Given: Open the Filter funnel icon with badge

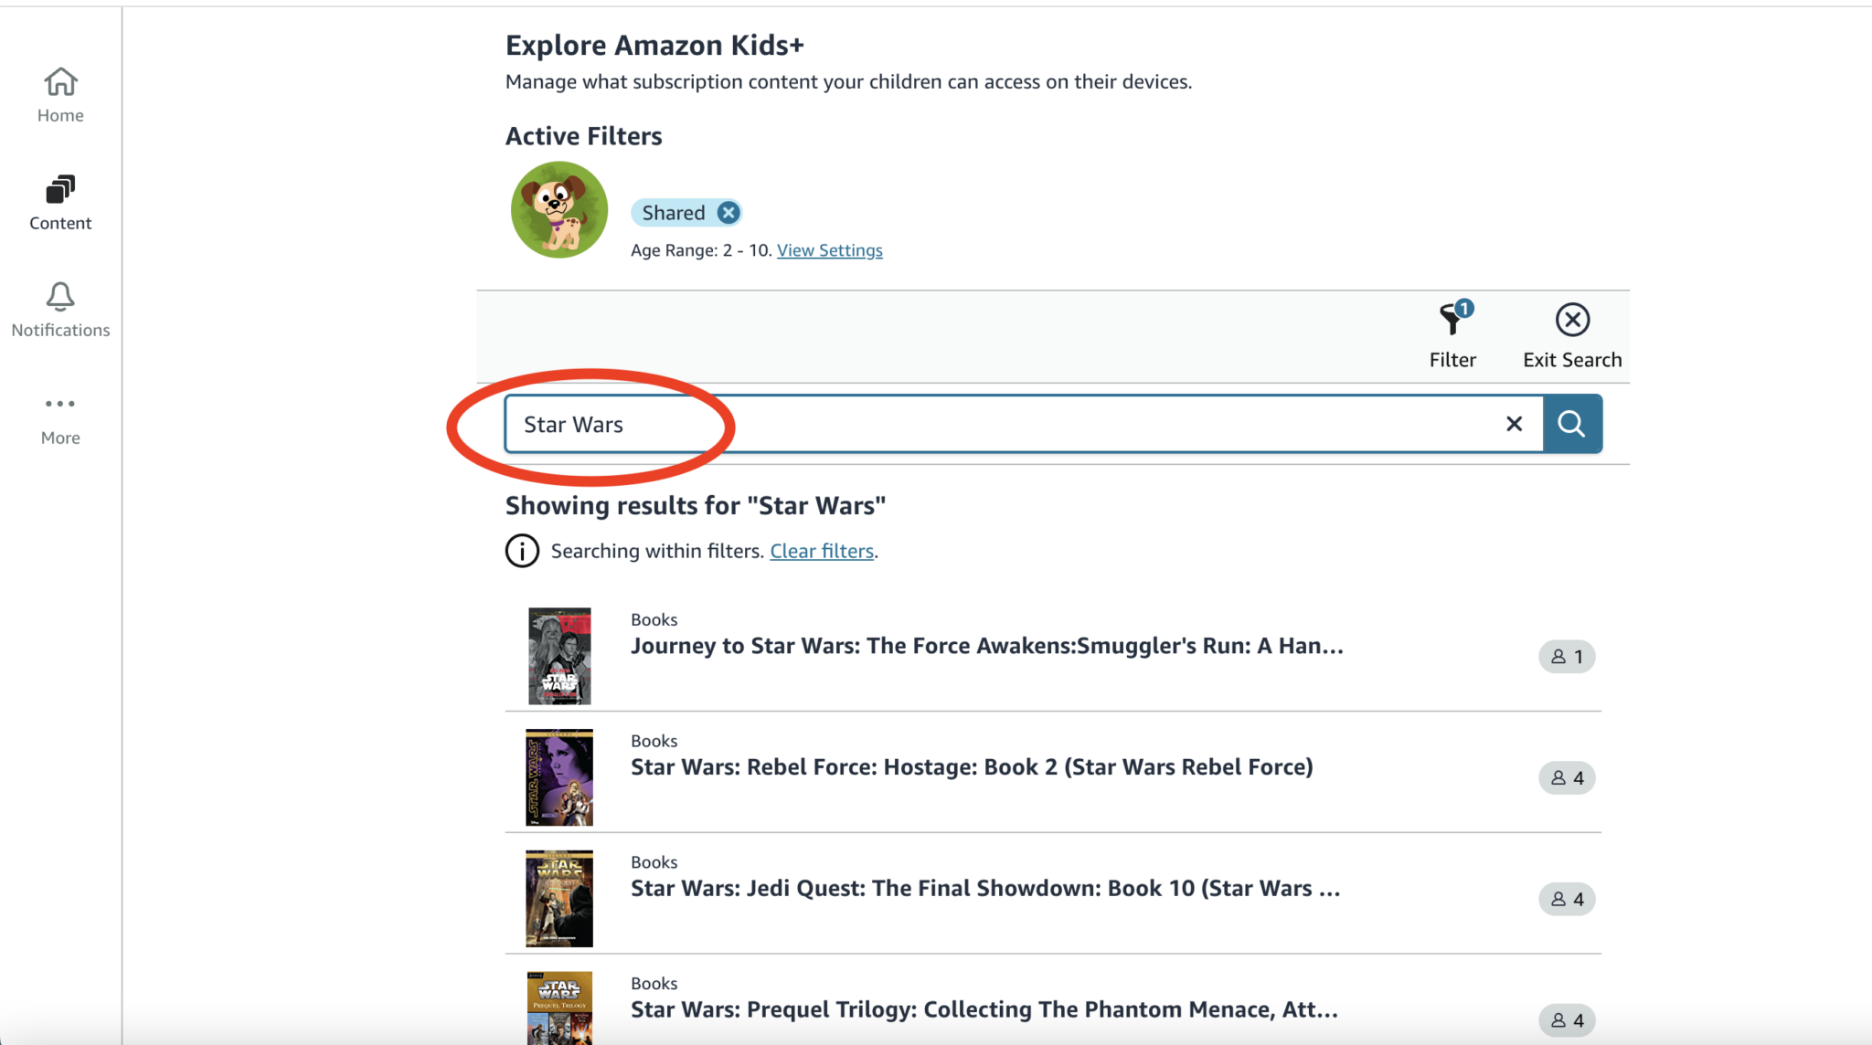Looking at the screenshot, I should 1452,322.
